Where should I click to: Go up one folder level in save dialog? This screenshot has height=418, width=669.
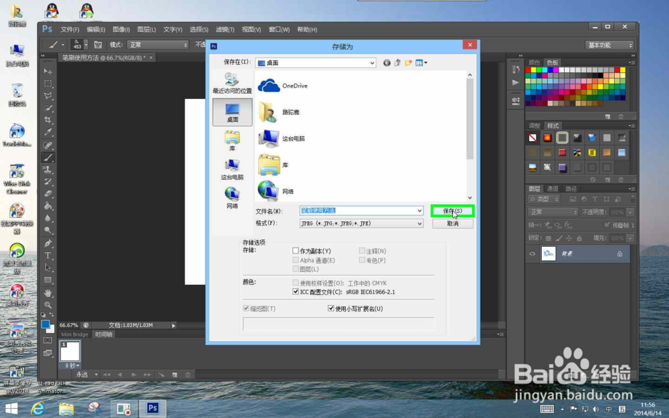coord(397,63)
